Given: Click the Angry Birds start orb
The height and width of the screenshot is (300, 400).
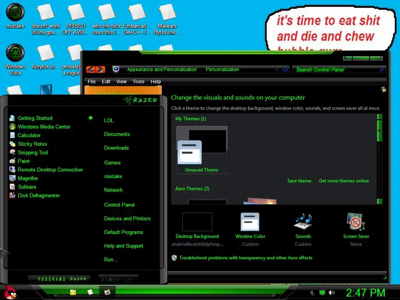Looking at the screenshot, I should point(10,292).
